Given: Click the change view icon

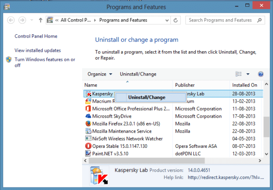Looking at the screenshot, I should pos(238,74).
